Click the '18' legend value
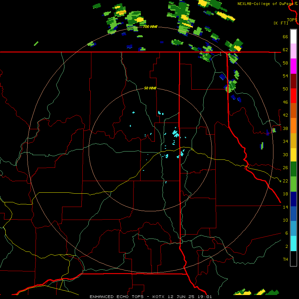The image size is (299, 299). 285,194
